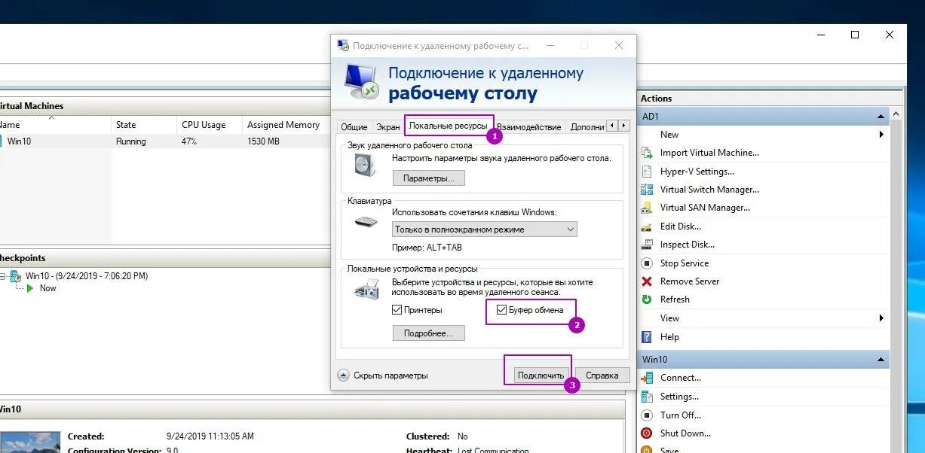This screenshot has height=453, width=925.
Task: Enable the Принтеры checkbox
Action: click(x=396, y=309)
